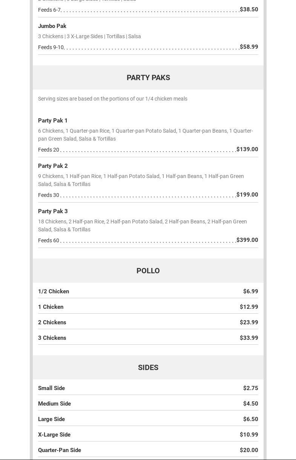Choose the Large Side item
The image size is (296, 460).
pos(51,419)
